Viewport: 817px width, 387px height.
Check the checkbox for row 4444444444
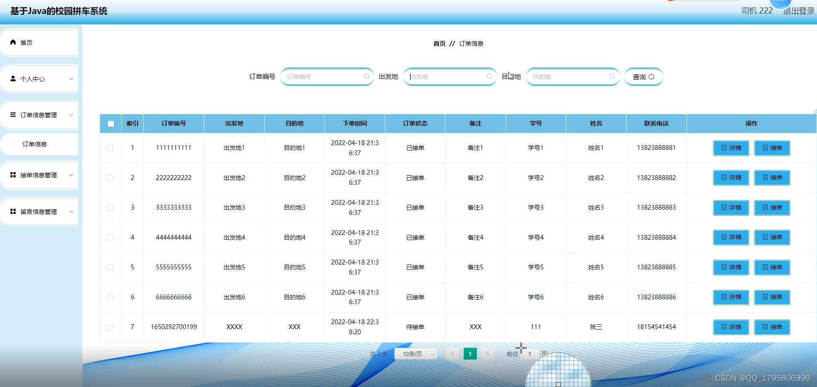110,238
